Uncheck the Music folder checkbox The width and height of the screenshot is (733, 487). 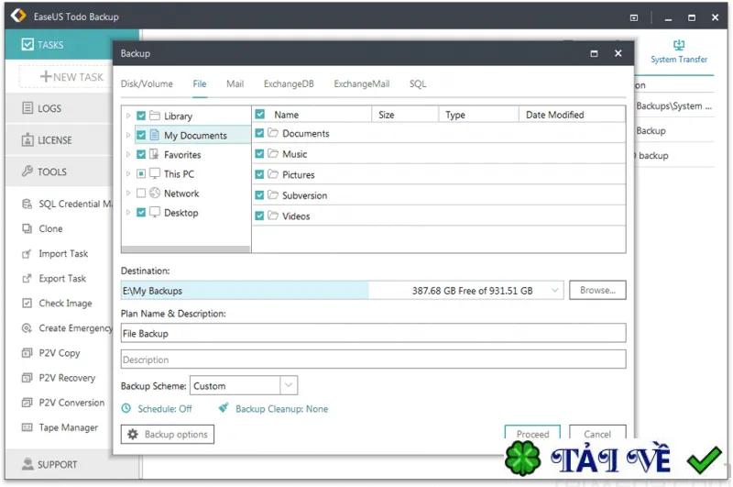(x=260, y=154)
